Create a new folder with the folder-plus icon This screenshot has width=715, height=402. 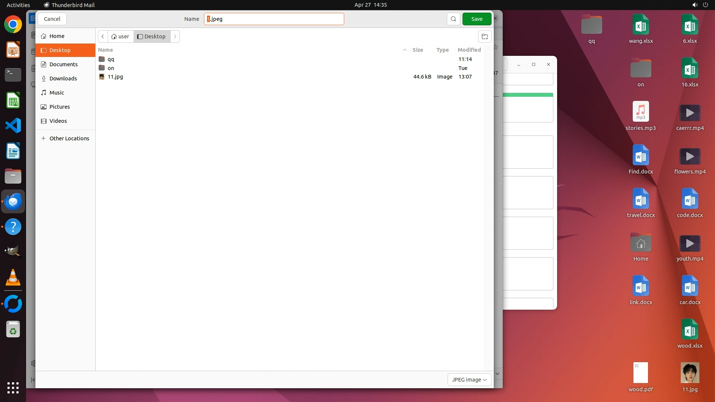(484, 36)
